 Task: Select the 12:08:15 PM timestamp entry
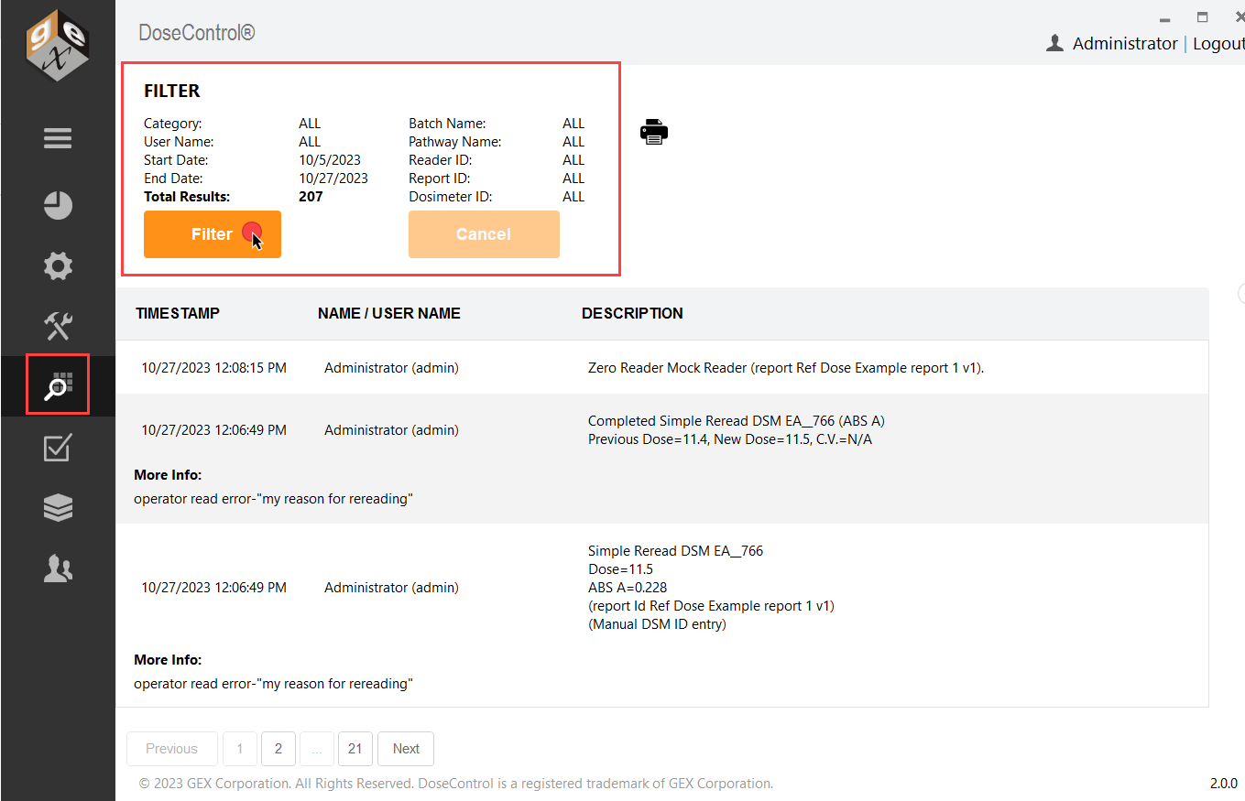coord(213,368)
